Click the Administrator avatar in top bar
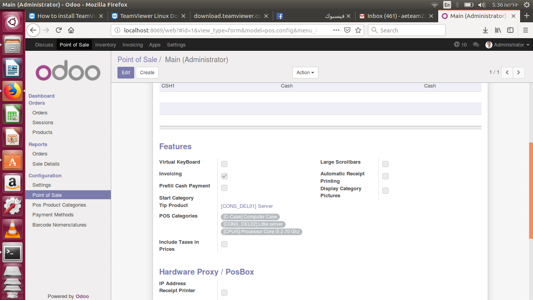The width and height of the screenshot is (533, 300). 489,45
